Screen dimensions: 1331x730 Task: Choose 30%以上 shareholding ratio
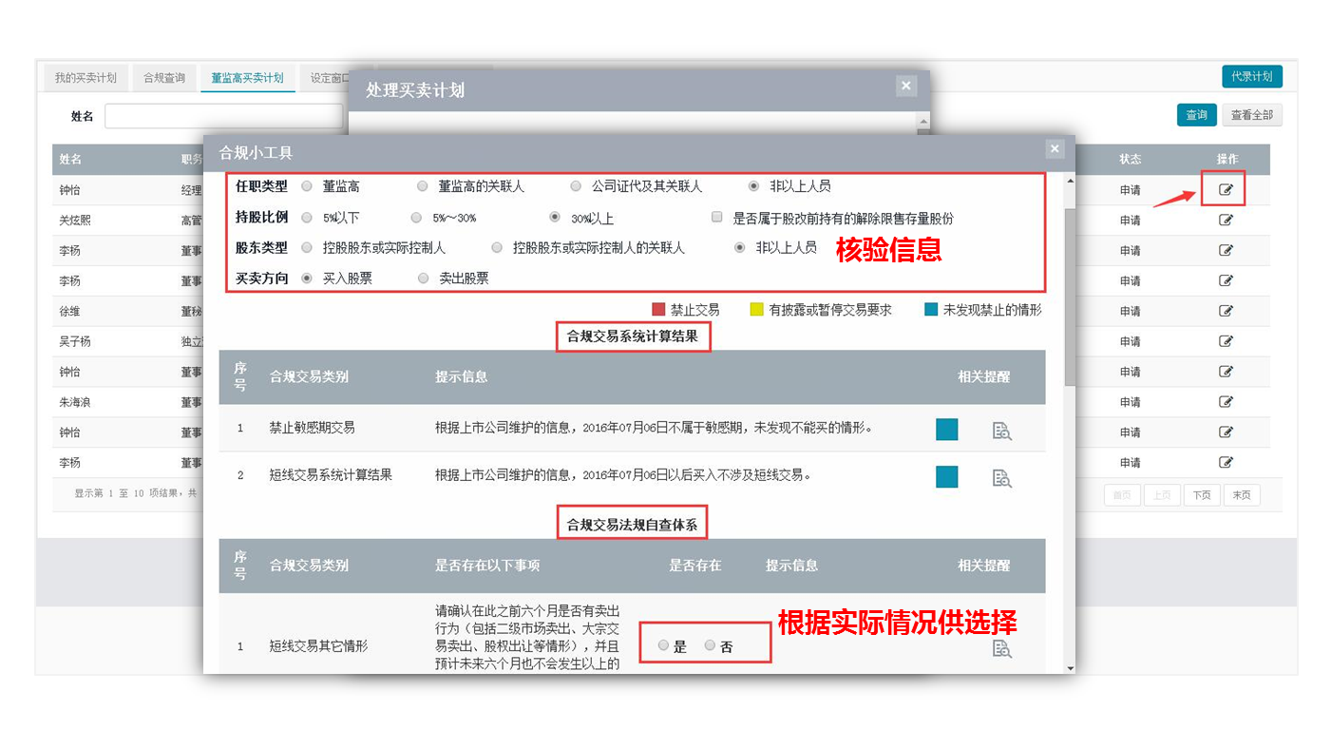[556, 218]
